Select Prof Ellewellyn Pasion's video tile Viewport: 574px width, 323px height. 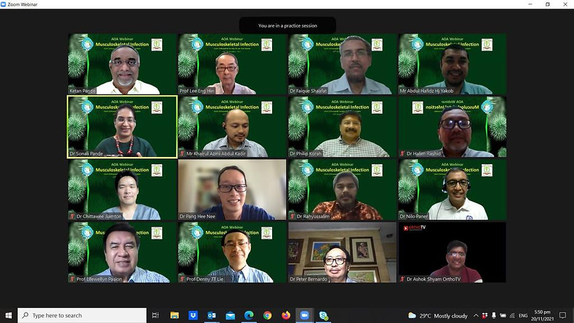pyautogui.click(x=123, y=253)
